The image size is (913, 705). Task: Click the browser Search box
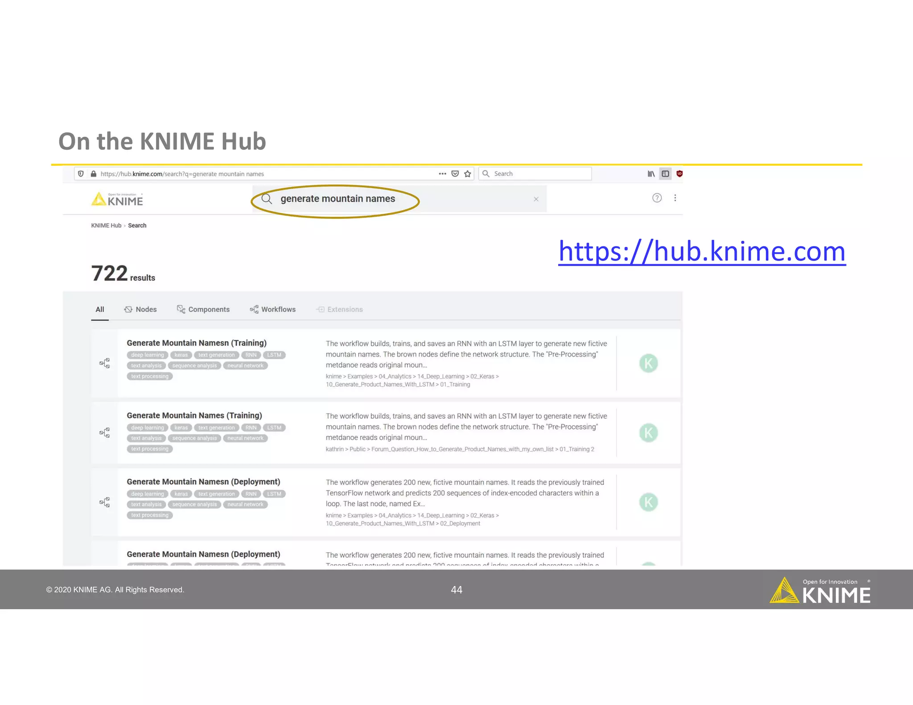click(535, 174)
